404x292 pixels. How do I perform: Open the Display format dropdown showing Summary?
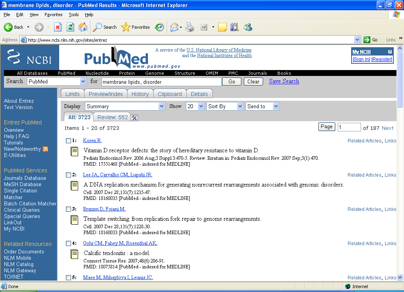pos(125,106)
